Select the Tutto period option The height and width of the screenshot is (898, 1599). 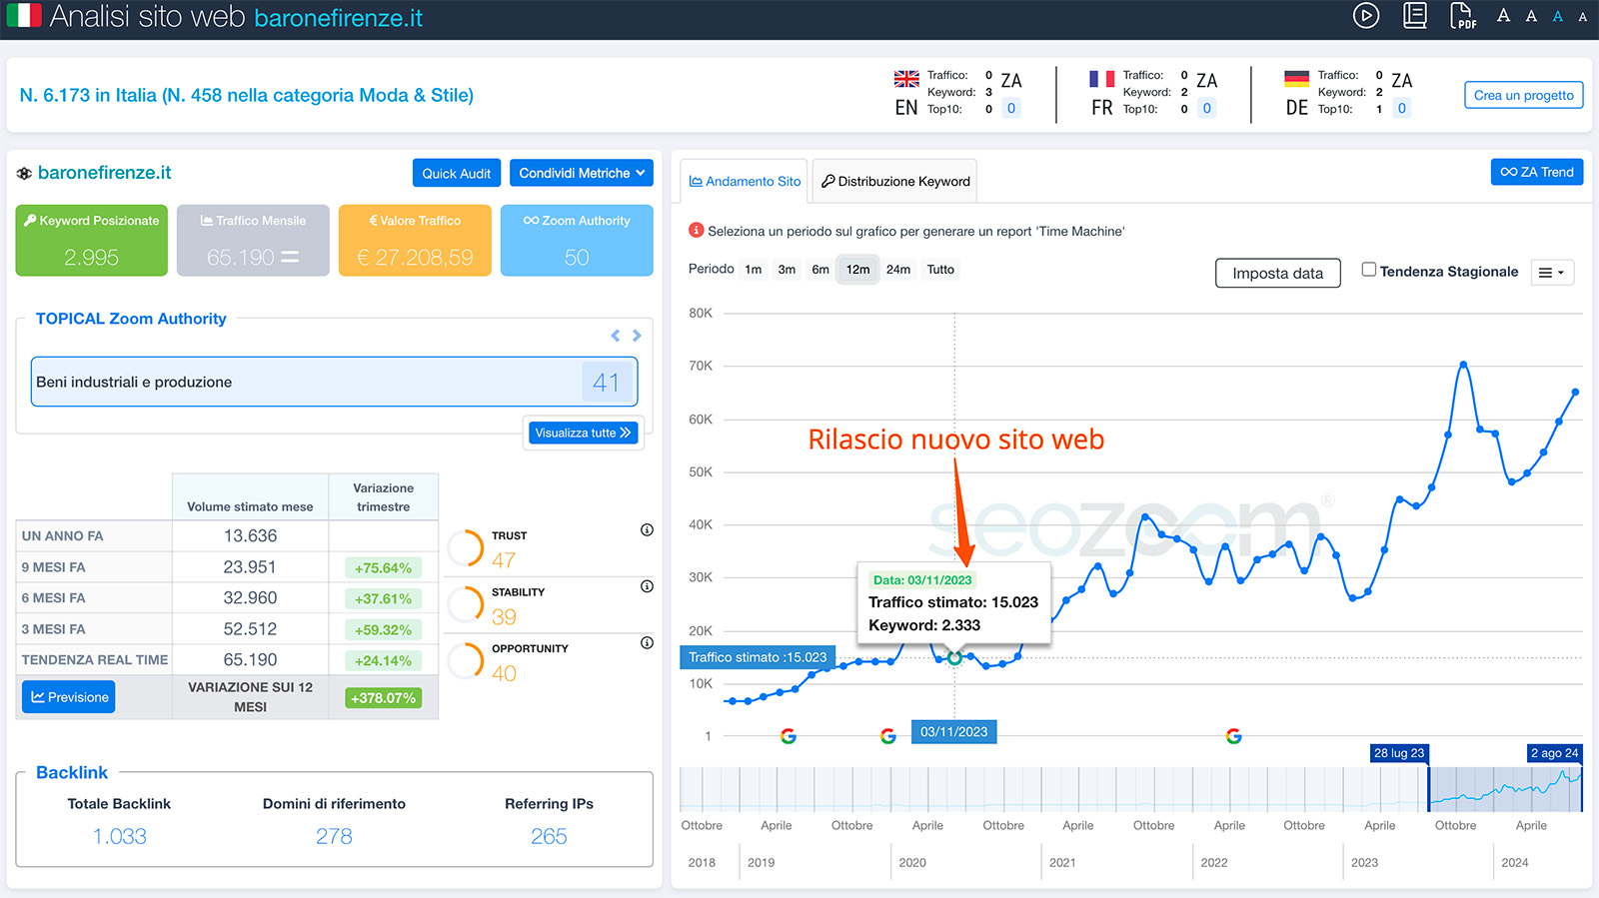coord(939,270)
